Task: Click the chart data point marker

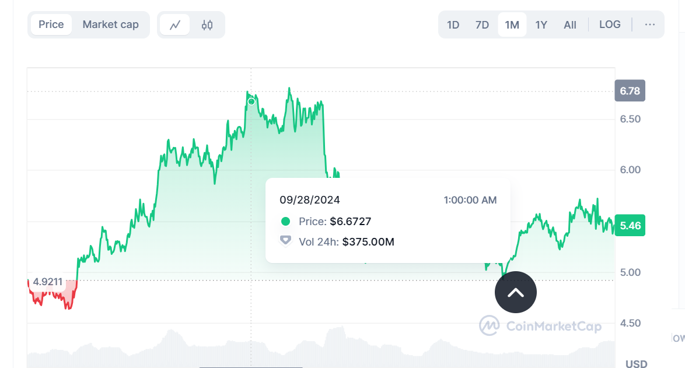Action: click(x=251, y=101)
